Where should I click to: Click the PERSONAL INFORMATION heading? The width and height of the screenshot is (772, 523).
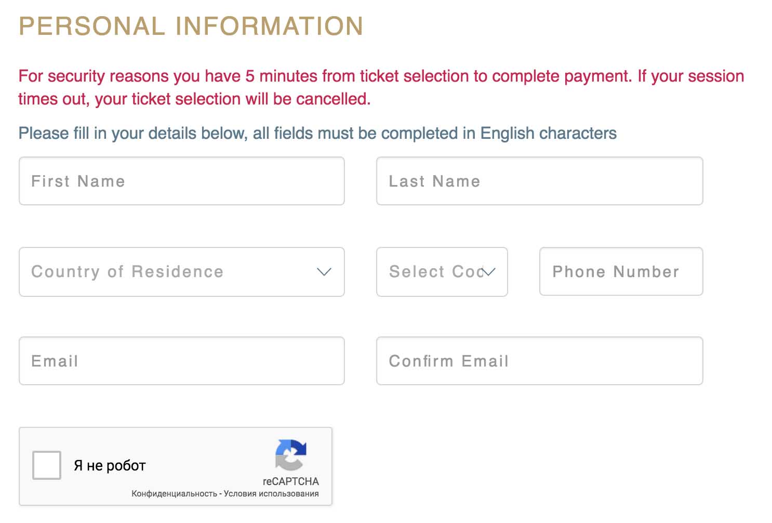tap(191, 27)
